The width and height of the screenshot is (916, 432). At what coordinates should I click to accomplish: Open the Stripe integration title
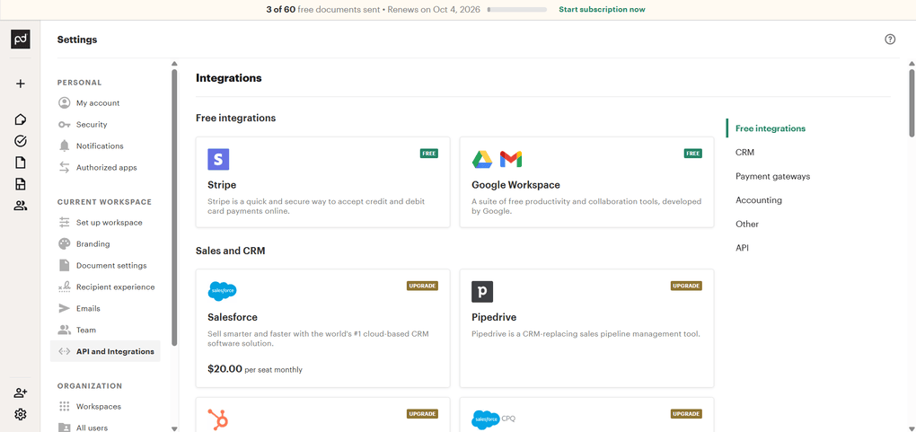222,185
